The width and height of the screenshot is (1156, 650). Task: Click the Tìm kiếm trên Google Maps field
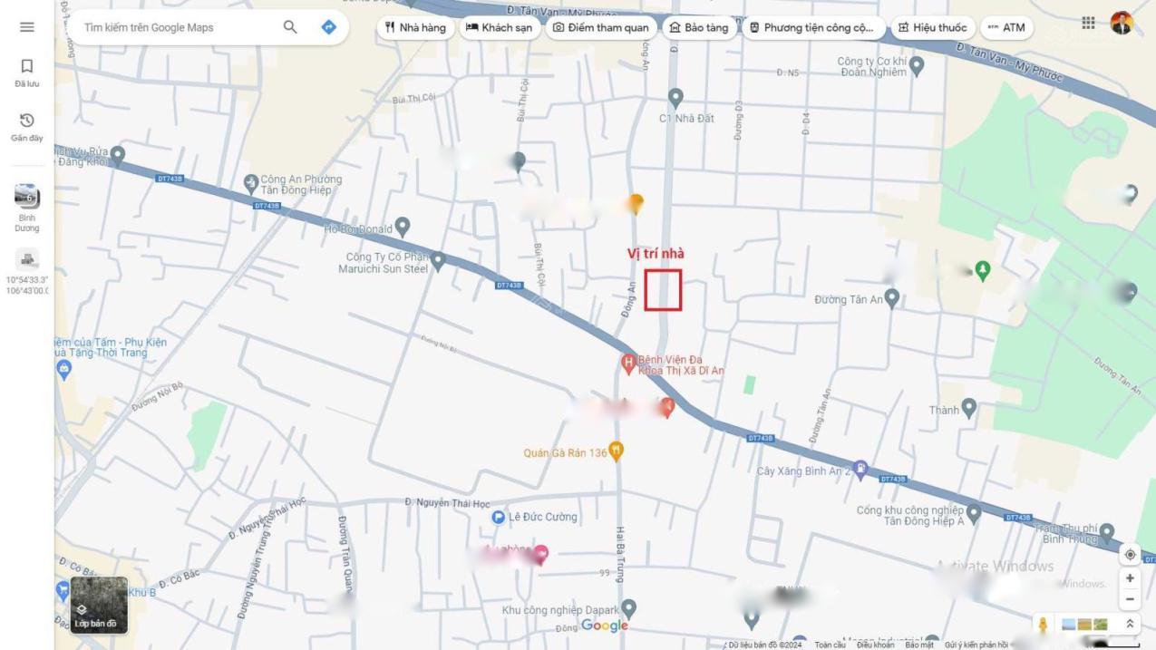(x=177, y=27)
